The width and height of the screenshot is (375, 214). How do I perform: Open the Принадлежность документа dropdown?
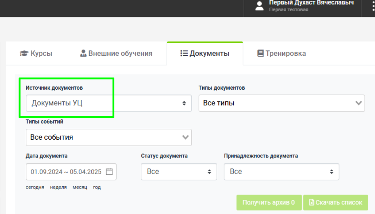point(281,172)
